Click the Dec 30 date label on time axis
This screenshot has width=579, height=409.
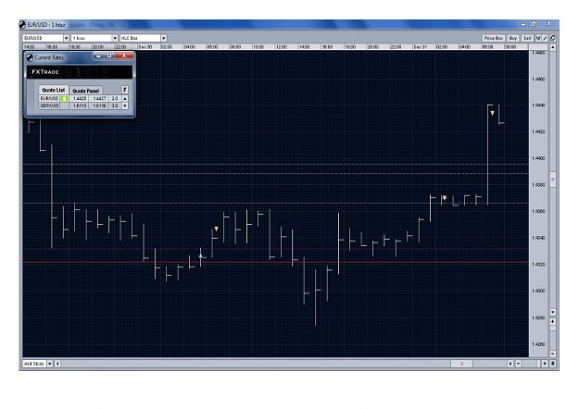coord(145,47)
